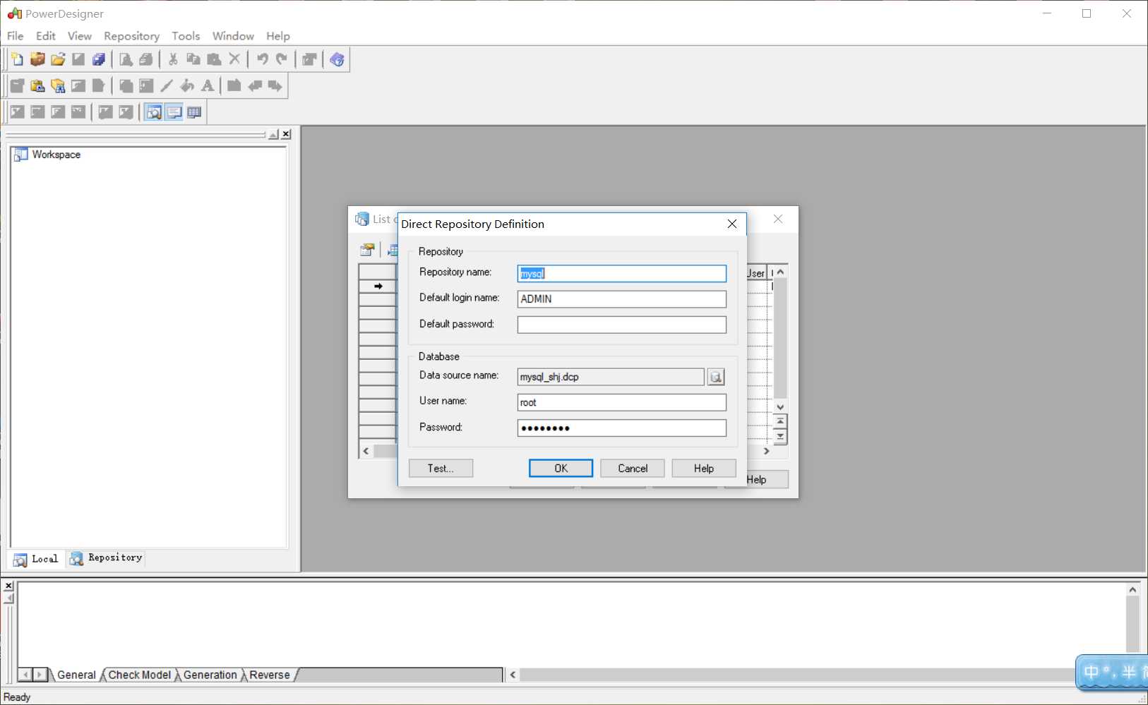Switch to the Repository browser tab
The width and height of the screenshot is (1148, 705).
tap(107, 558)
